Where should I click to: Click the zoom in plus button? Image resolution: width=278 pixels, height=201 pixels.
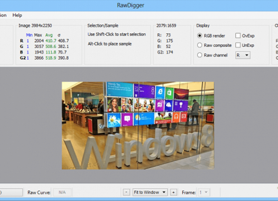point(174,192)
